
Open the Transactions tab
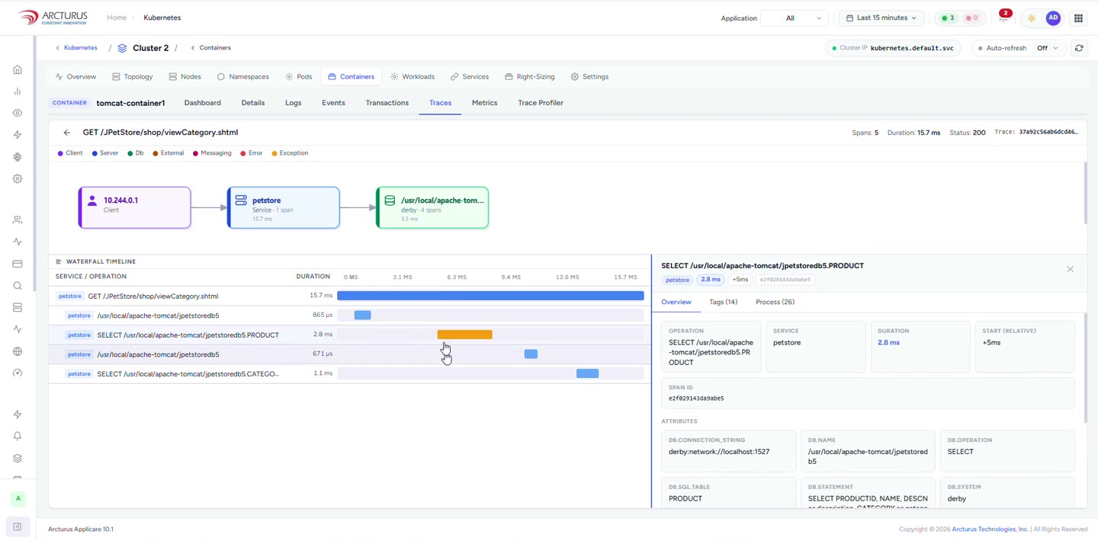click(x=387, y=103)
